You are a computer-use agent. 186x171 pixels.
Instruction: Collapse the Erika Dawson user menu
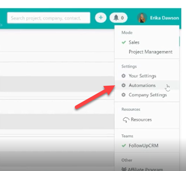[165, 18]
